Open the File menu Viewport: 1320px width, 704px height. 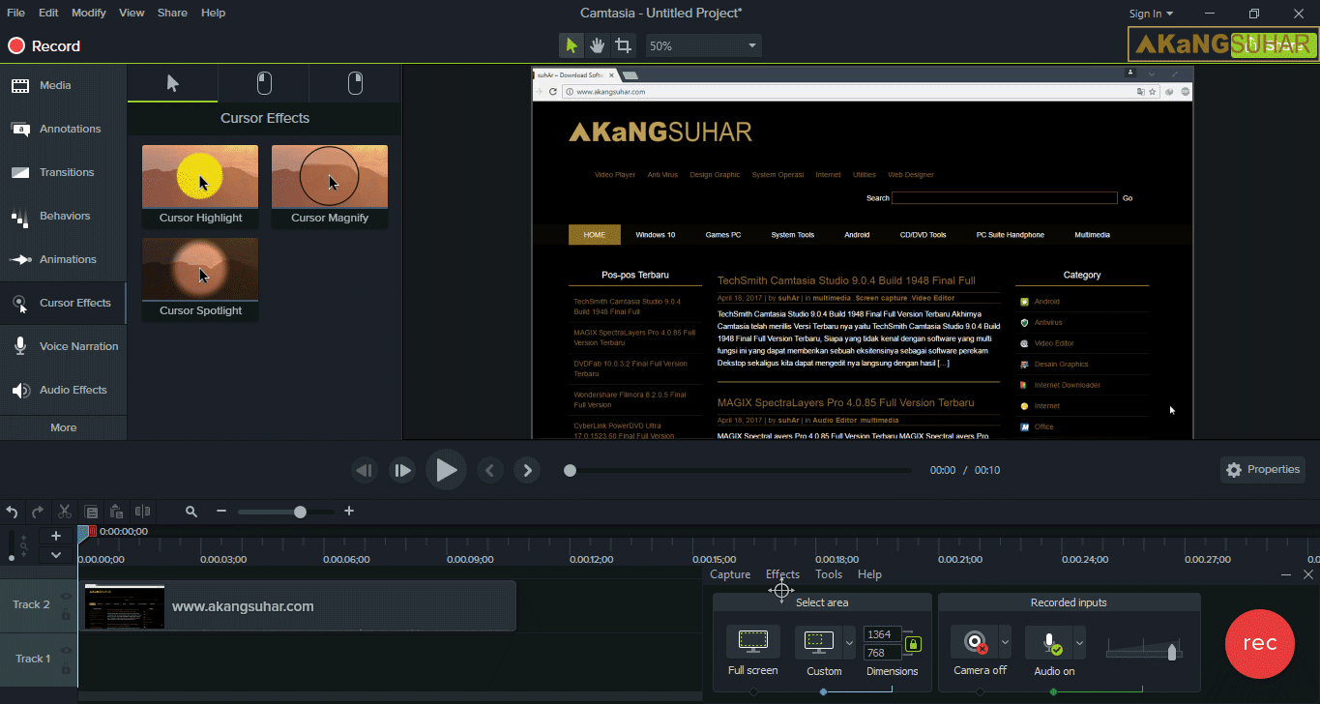coord(17,13)
